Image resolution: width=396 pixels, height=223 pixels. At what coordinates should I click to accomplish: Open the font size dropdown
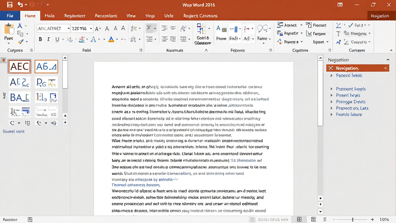tap(91, 29)
